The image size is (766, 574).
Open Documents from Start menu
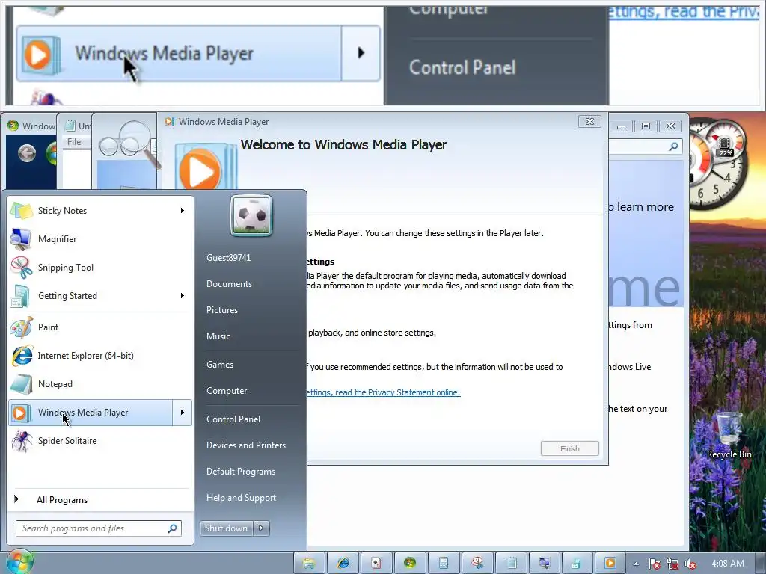pos(229,284)
